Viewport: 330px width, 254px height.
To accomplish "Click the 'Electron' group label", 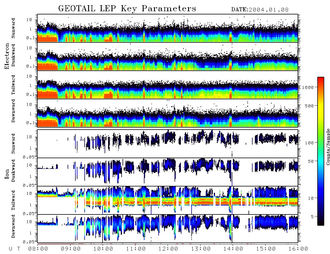I will [7, 56].
